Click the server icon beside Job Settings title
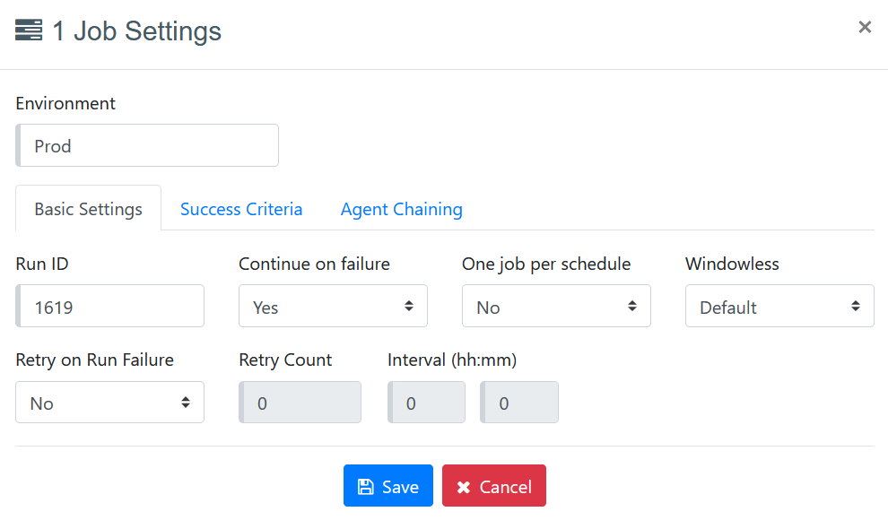888x529 pixels. (x=29, y=30)
